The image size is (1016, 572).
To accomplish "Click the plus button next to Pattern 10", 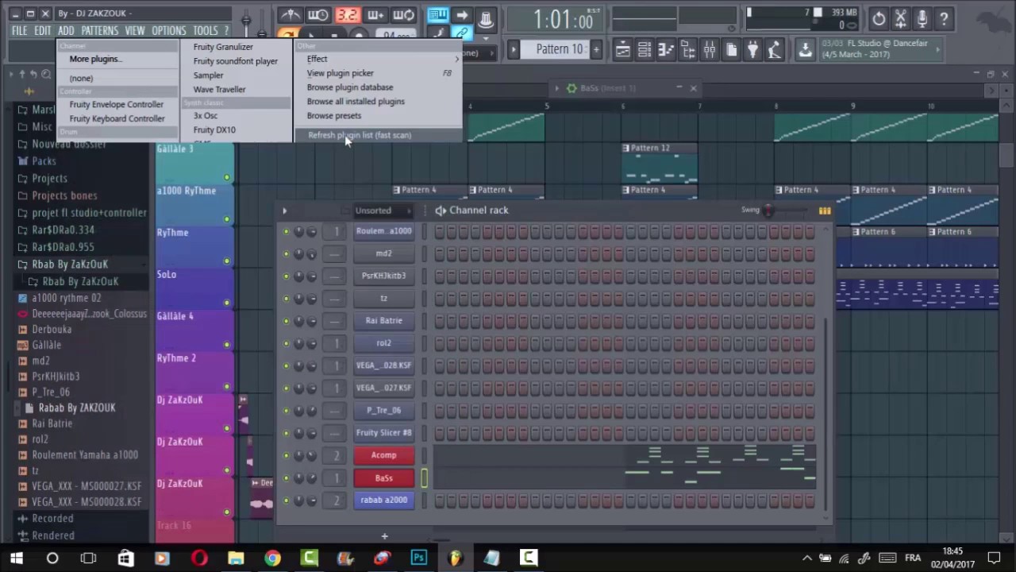I will 596,49.
